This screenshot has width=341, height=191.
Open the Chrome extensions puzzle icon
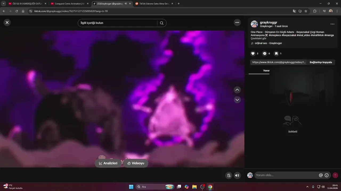[315, 11]
